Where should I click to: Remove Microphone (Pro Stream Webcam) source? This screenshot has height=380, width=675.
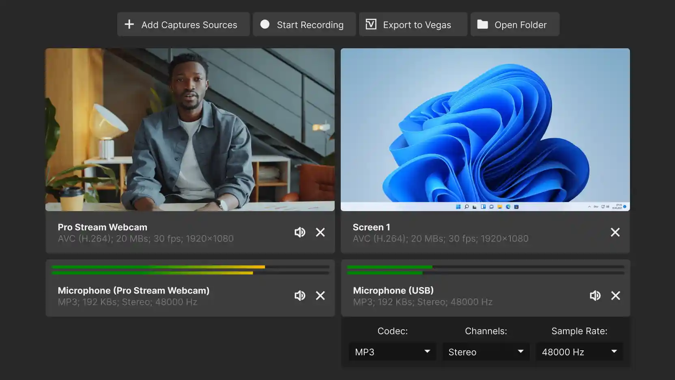click(320, 296)
